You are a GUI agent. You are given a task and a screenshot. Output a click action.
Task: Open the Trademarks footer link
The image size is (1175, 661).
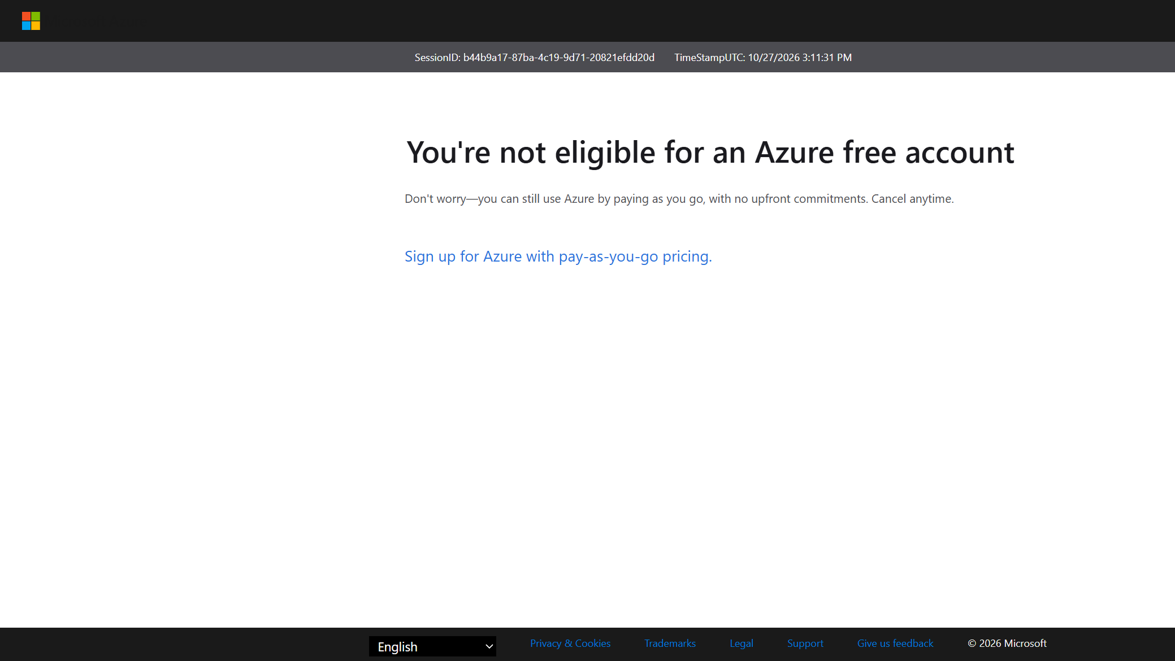click(670, 643)
